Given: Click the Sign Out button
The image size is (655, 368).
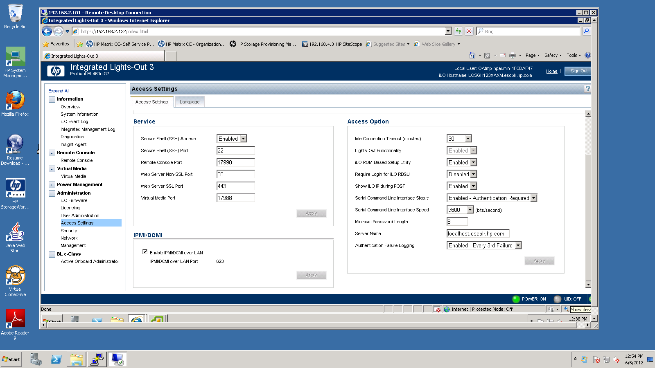Looking at the screenshot, I should 578,71.
